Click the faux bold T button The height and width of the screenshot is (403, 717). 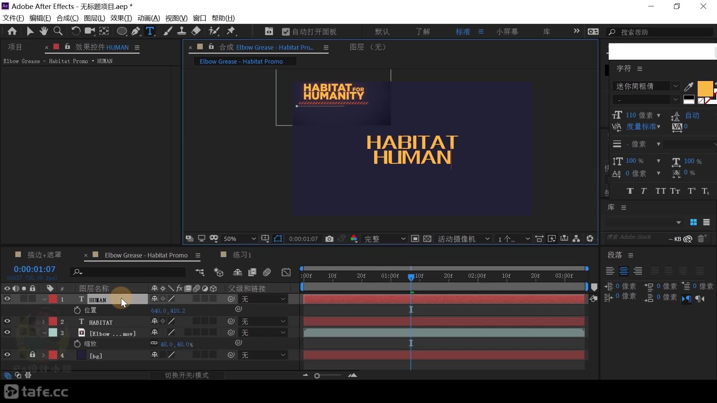pyautogui.click(x=630, y=191)
